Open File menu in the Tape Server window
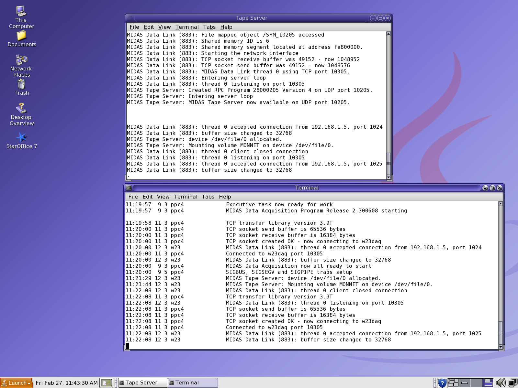Screen dimensions: 518x388 click(x=134, y=27)
